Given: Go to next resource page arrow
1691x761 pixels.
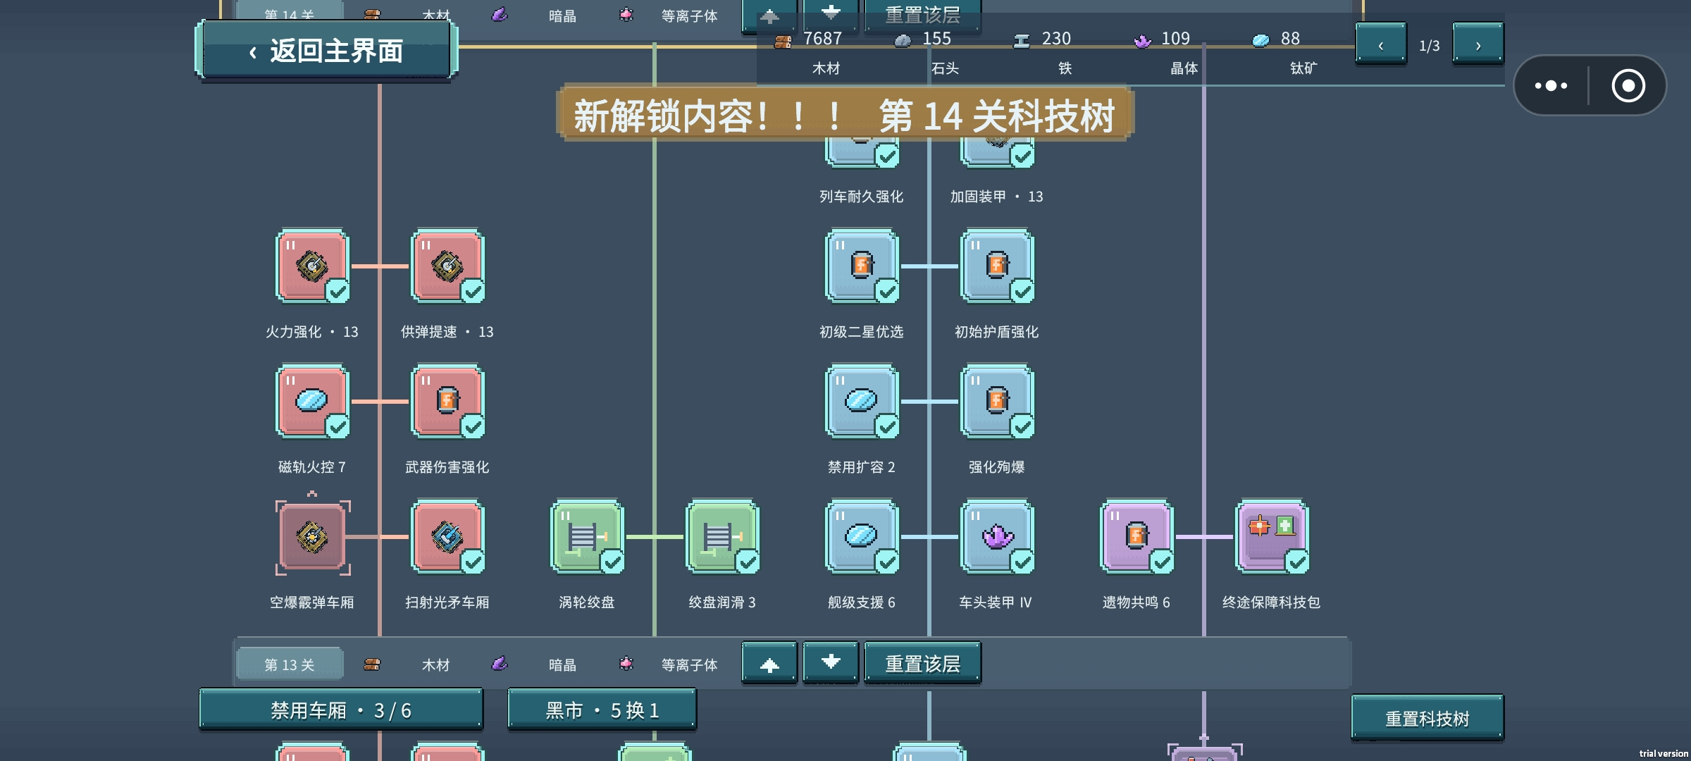Looking at the screenshot, I should 1478,44.
